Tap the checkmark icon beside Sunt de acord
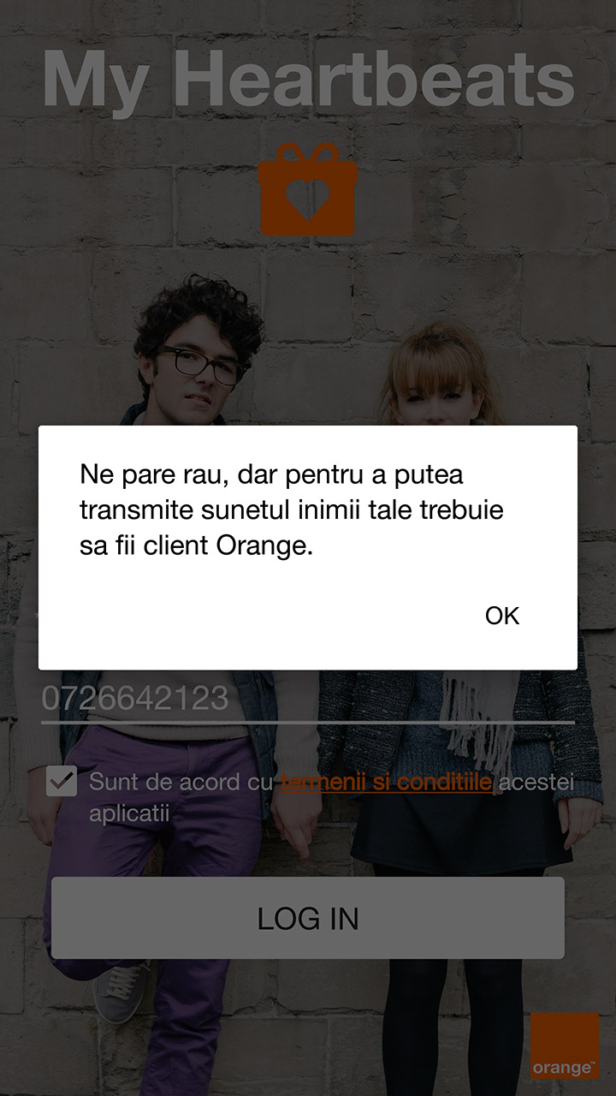616x1096 pixels. click(x=62, y=781)
